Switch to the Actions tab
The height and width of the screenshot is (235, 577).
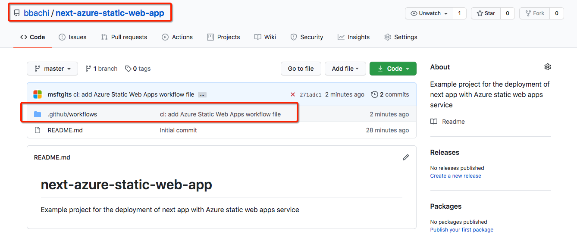tap(177, 37)
